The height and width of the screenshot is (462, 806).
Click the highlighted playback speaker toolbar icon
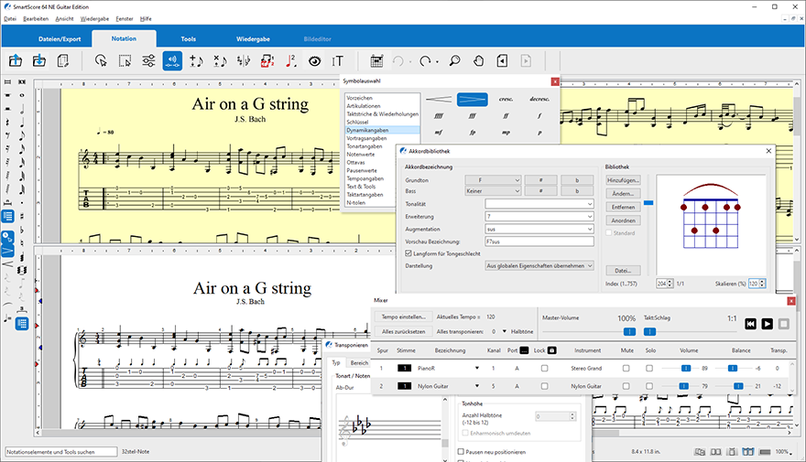(x=171, y=61)
